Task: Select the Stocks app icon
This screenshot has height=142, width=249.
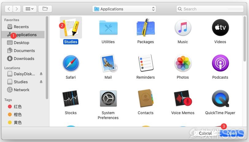Action: [71, 98]
